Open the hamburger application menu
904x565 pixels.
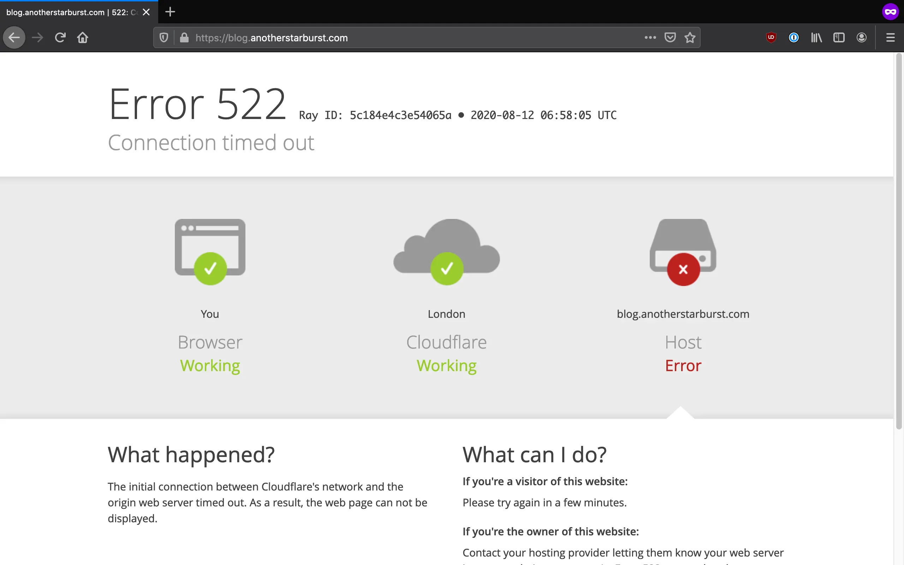[x=891, y=37]
